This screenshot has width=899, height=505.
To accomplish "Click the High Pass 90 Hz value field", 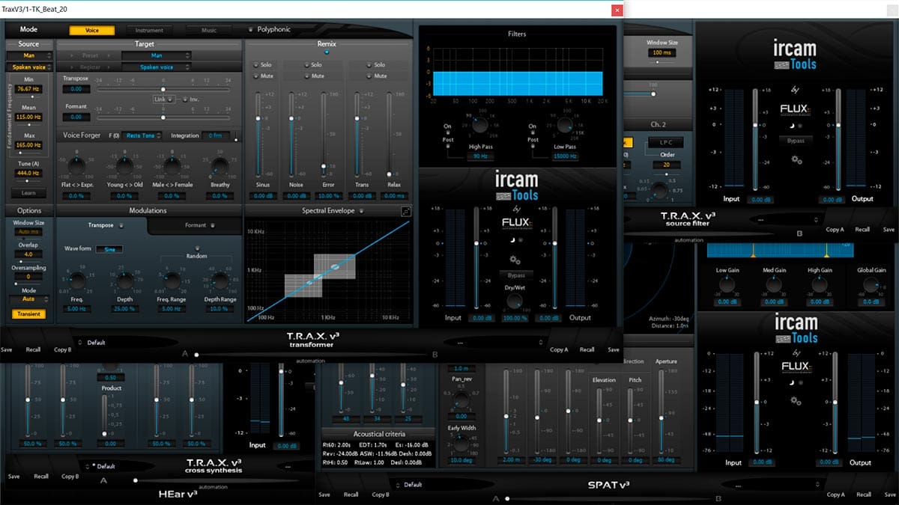I will pos(479,156).
